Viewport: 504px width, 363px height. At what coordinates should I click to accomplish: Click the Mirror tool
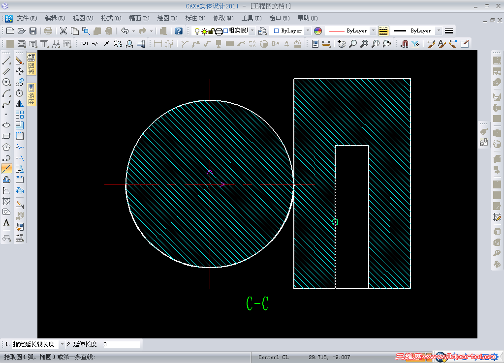click(20, 104)
